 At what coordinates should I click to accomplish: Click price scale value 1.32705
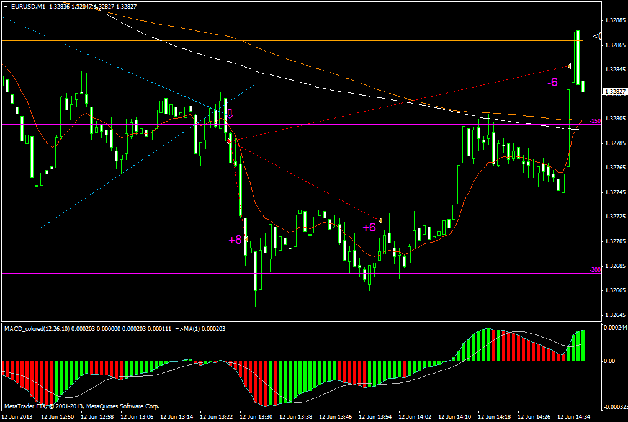616,241
